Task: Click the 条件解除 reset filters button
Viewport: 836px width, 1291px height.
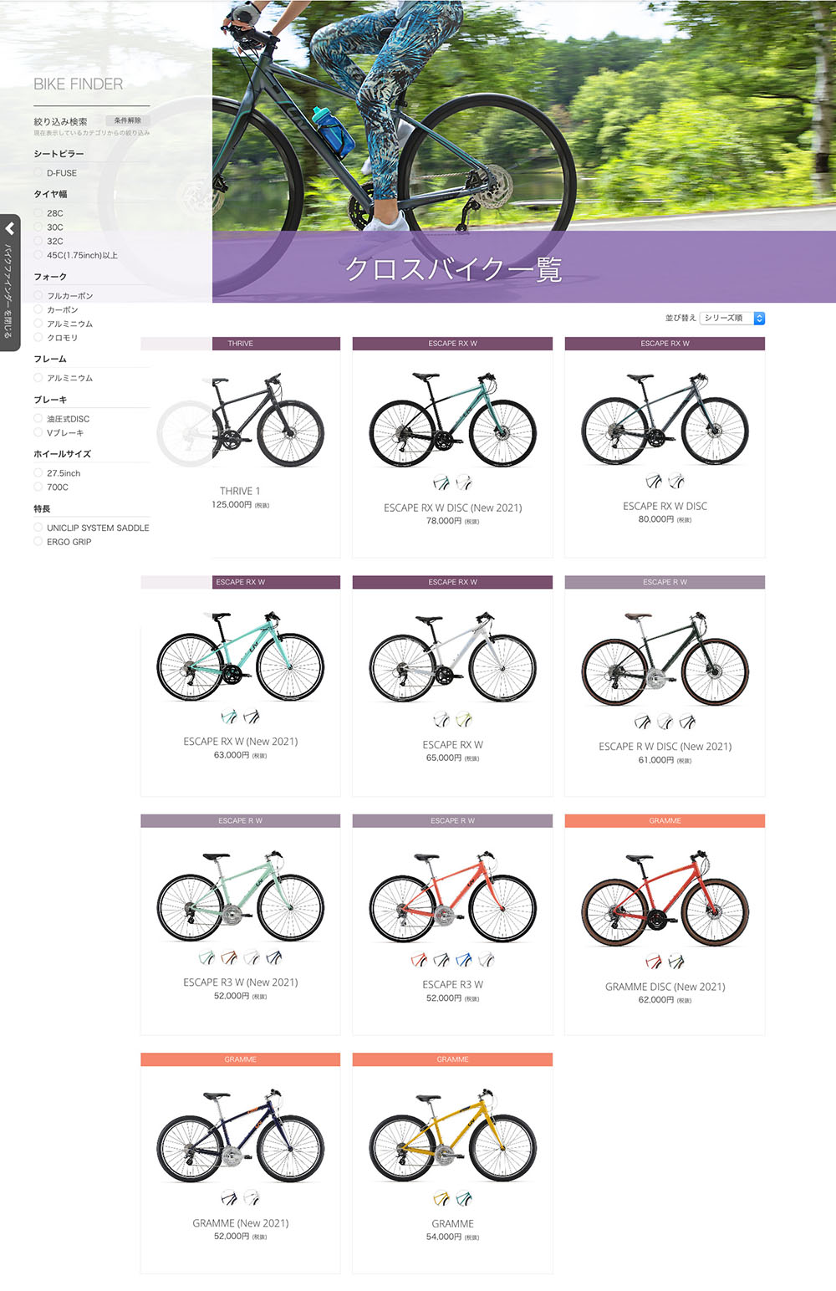Action: point(127,121)
